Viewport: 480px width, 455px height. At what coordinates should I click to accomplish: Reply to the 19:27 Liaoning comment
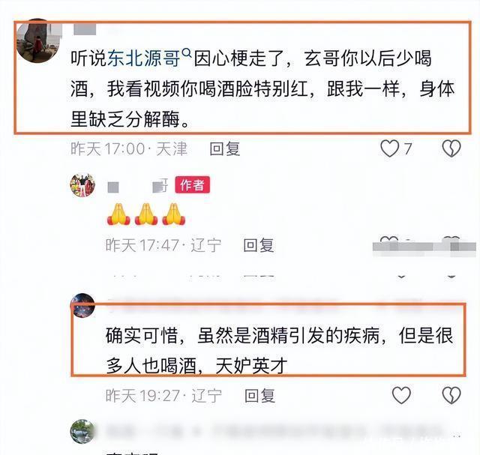coord(260,395)
